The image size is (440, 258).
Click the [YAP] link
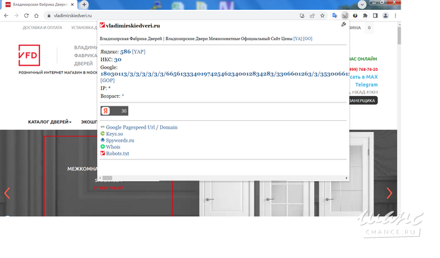pos(139,52)
